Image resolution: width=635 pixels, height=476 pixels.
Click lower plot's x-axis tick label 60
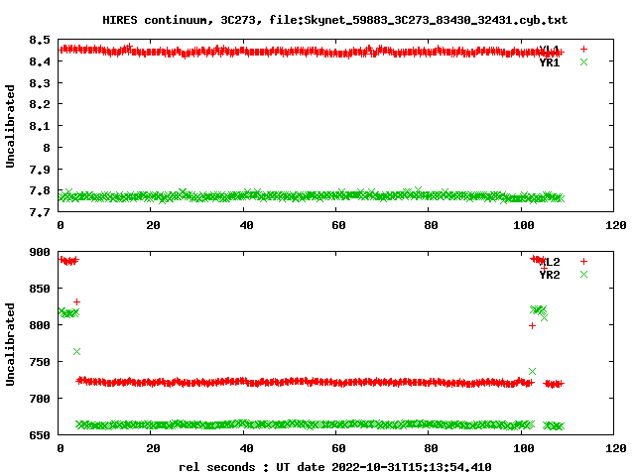tap(338, 448)
